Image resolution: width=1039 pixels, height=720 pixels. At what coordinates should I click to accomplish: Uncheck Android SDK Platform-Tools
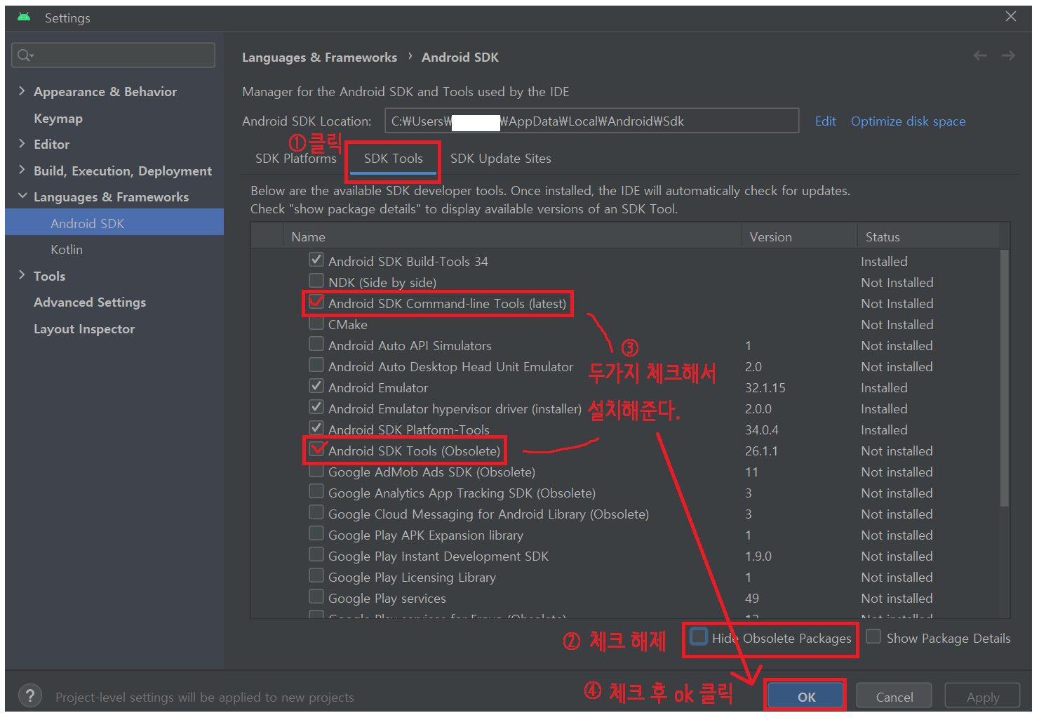click(x=316, y=428)
